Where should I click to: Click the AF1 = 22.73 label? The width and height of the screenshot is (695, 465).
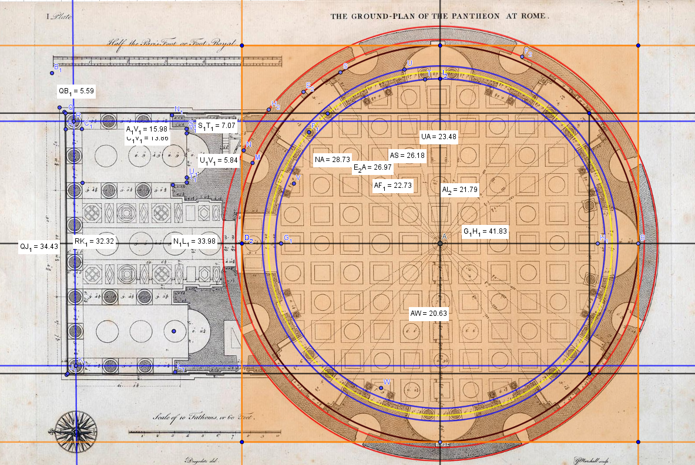click(394, 186)
